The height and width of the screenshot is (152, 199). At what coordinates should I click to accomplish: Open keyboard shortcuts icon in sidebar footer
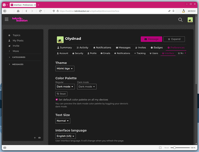tap(39, 138)
